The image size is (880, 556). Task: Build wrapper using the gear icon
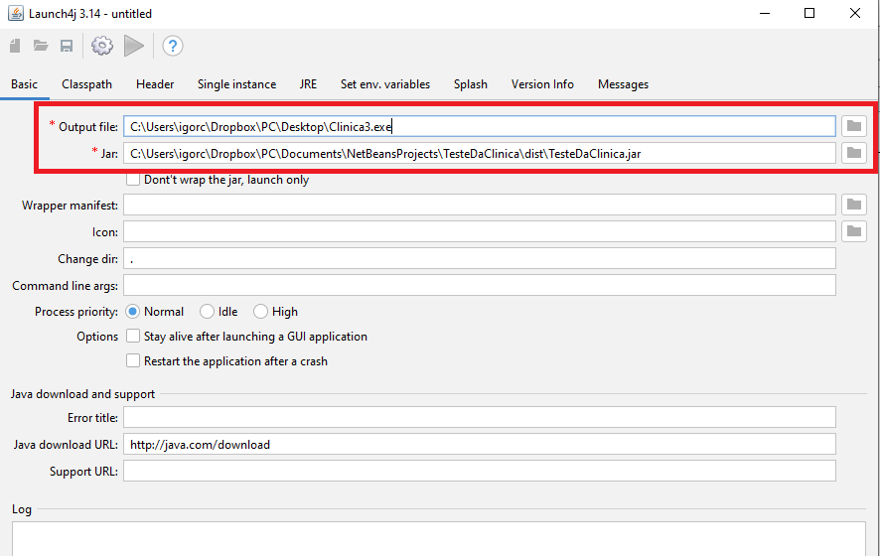click(102, 46)
